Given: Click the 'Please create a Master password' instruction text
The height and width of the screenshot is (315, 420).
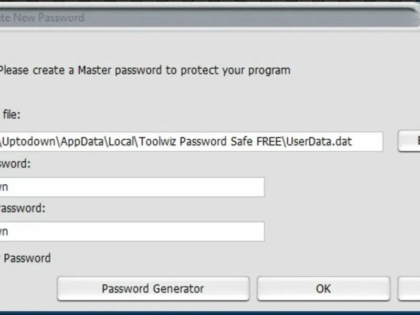Looking at the screenshot, I should 144,70.
